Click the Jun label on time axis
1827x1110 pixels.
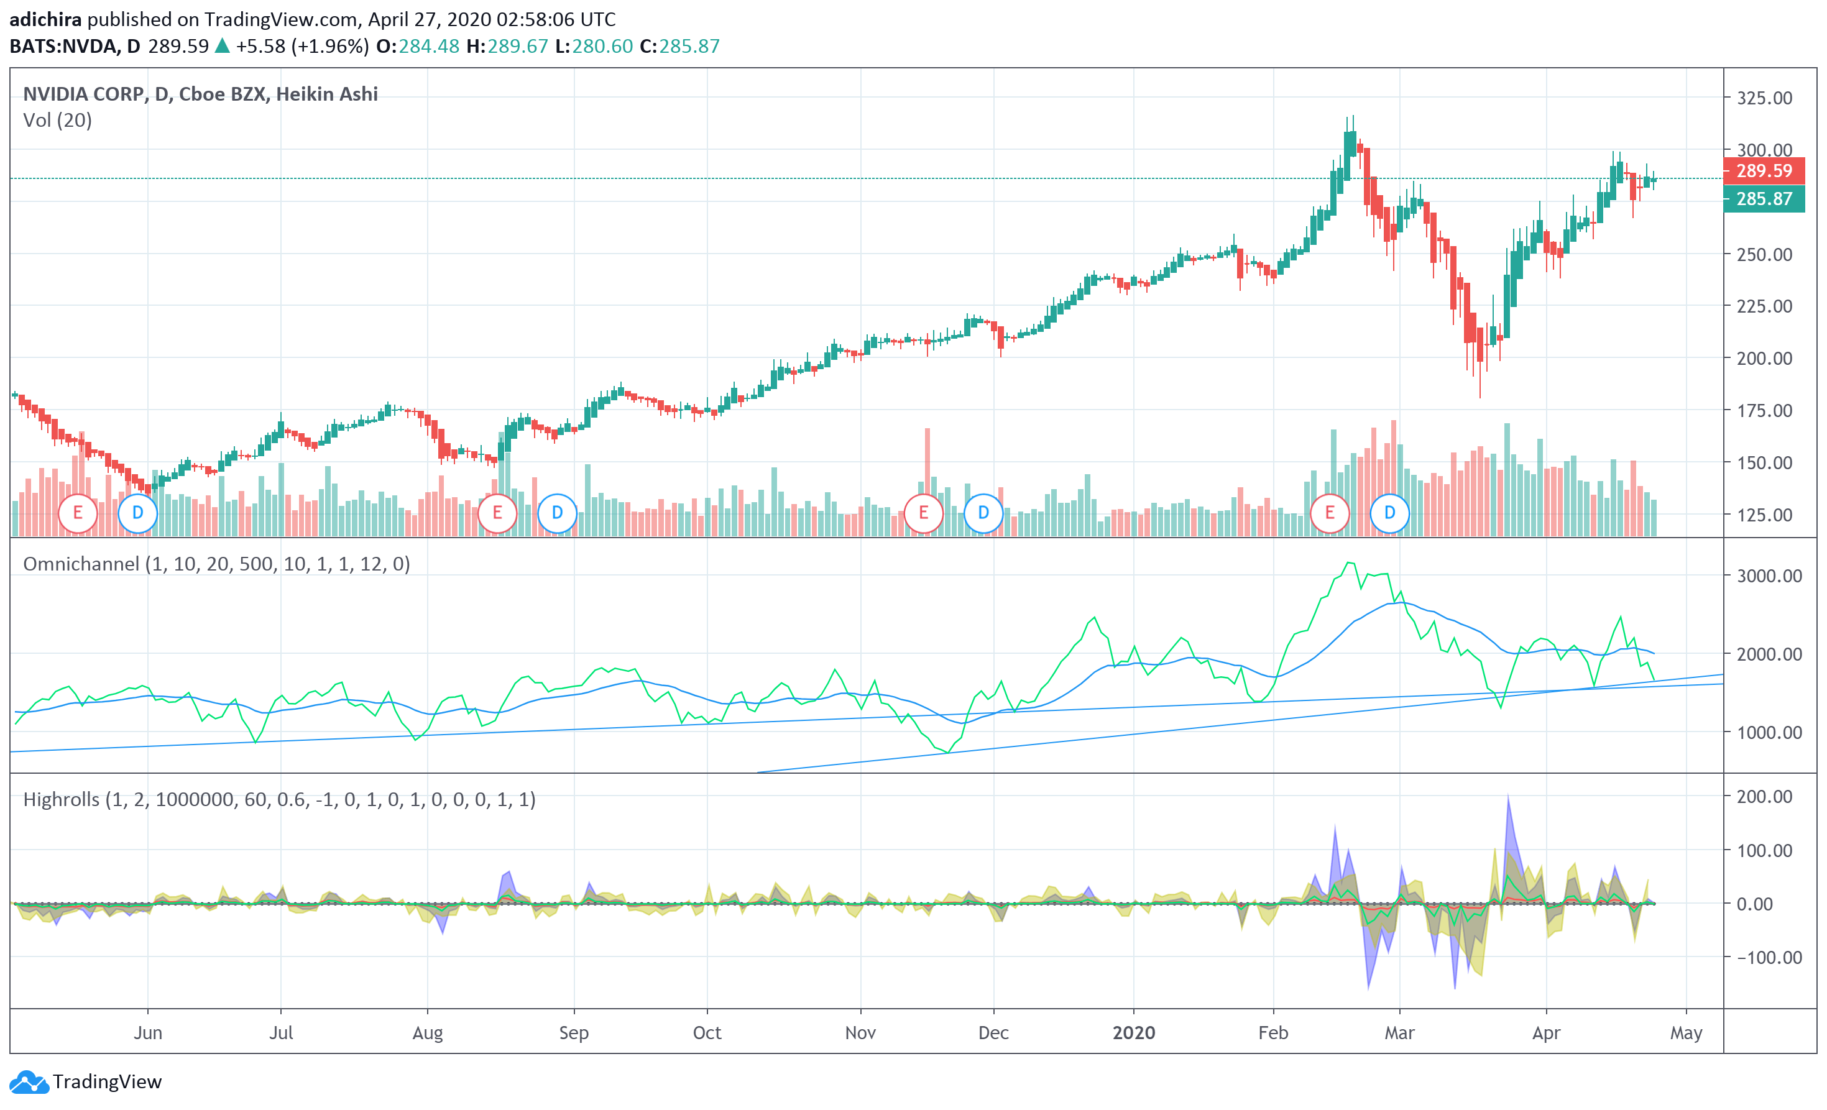[x=149, y=1034]
